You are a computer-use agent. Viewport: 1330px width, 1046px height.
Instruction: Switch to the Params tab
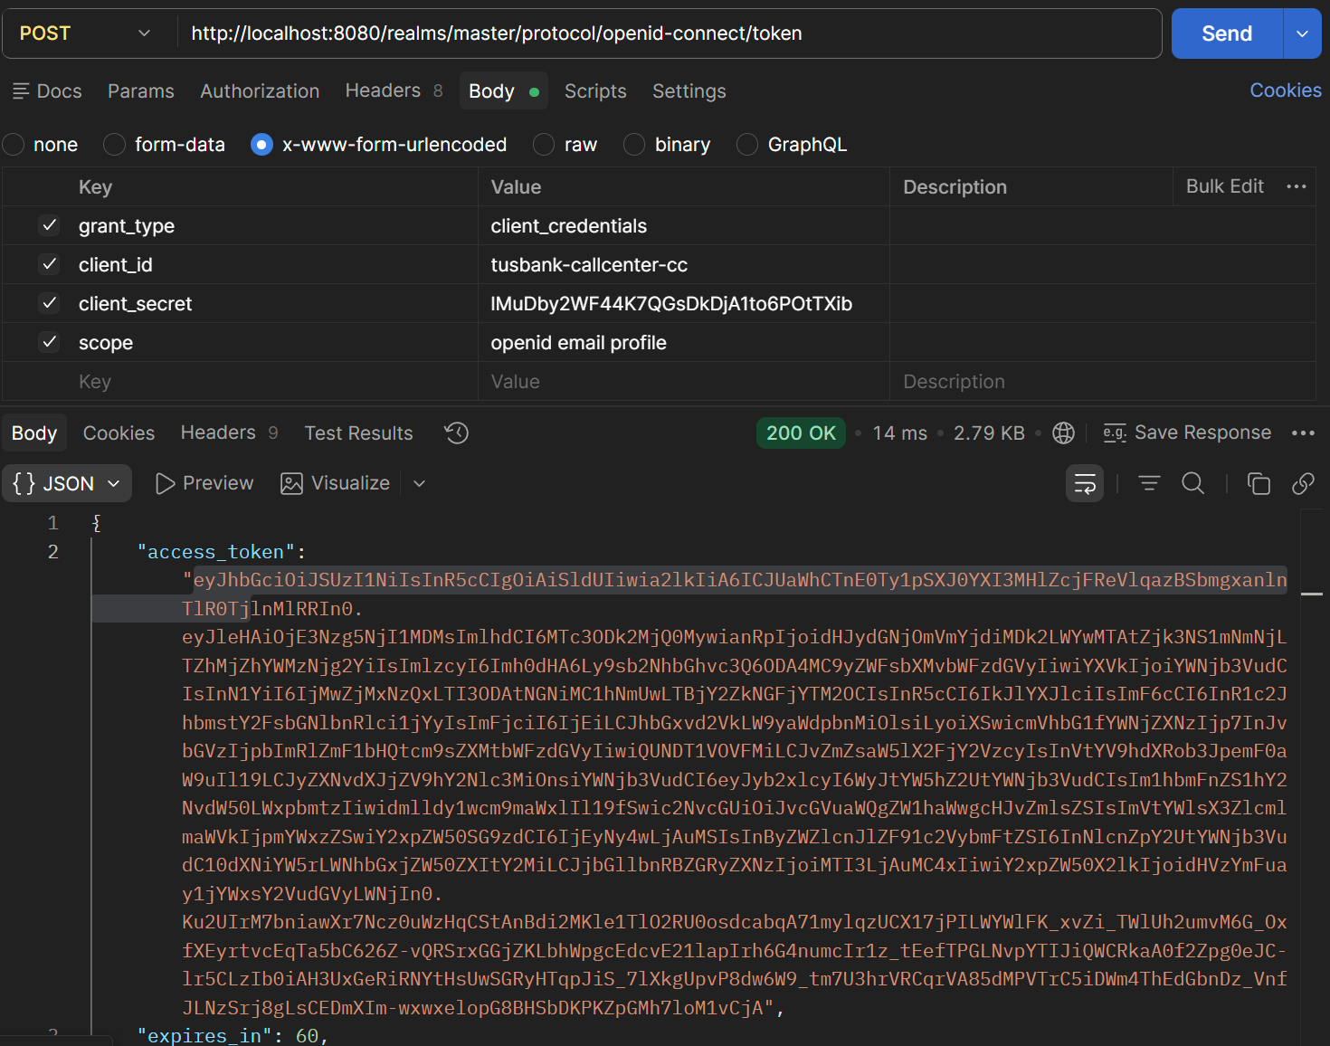coord(141,91)
